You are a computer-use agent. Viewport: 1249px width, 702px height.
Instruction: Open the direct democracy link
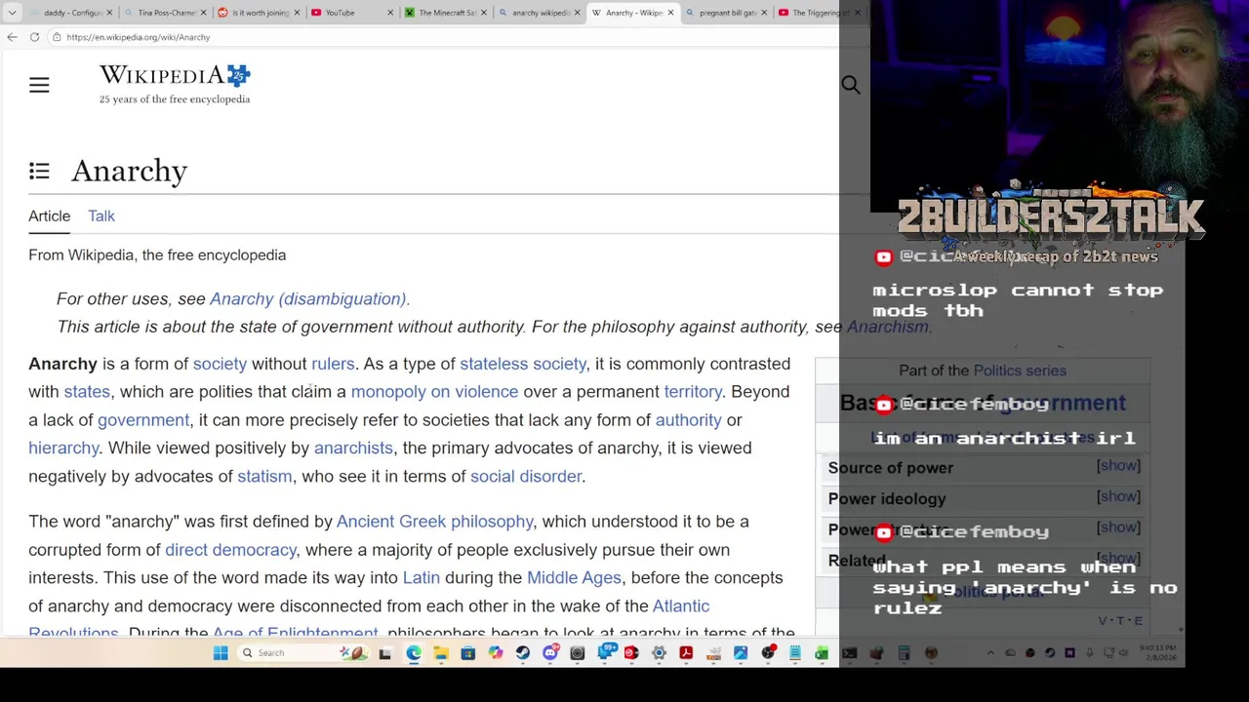[x=230, y=550]
